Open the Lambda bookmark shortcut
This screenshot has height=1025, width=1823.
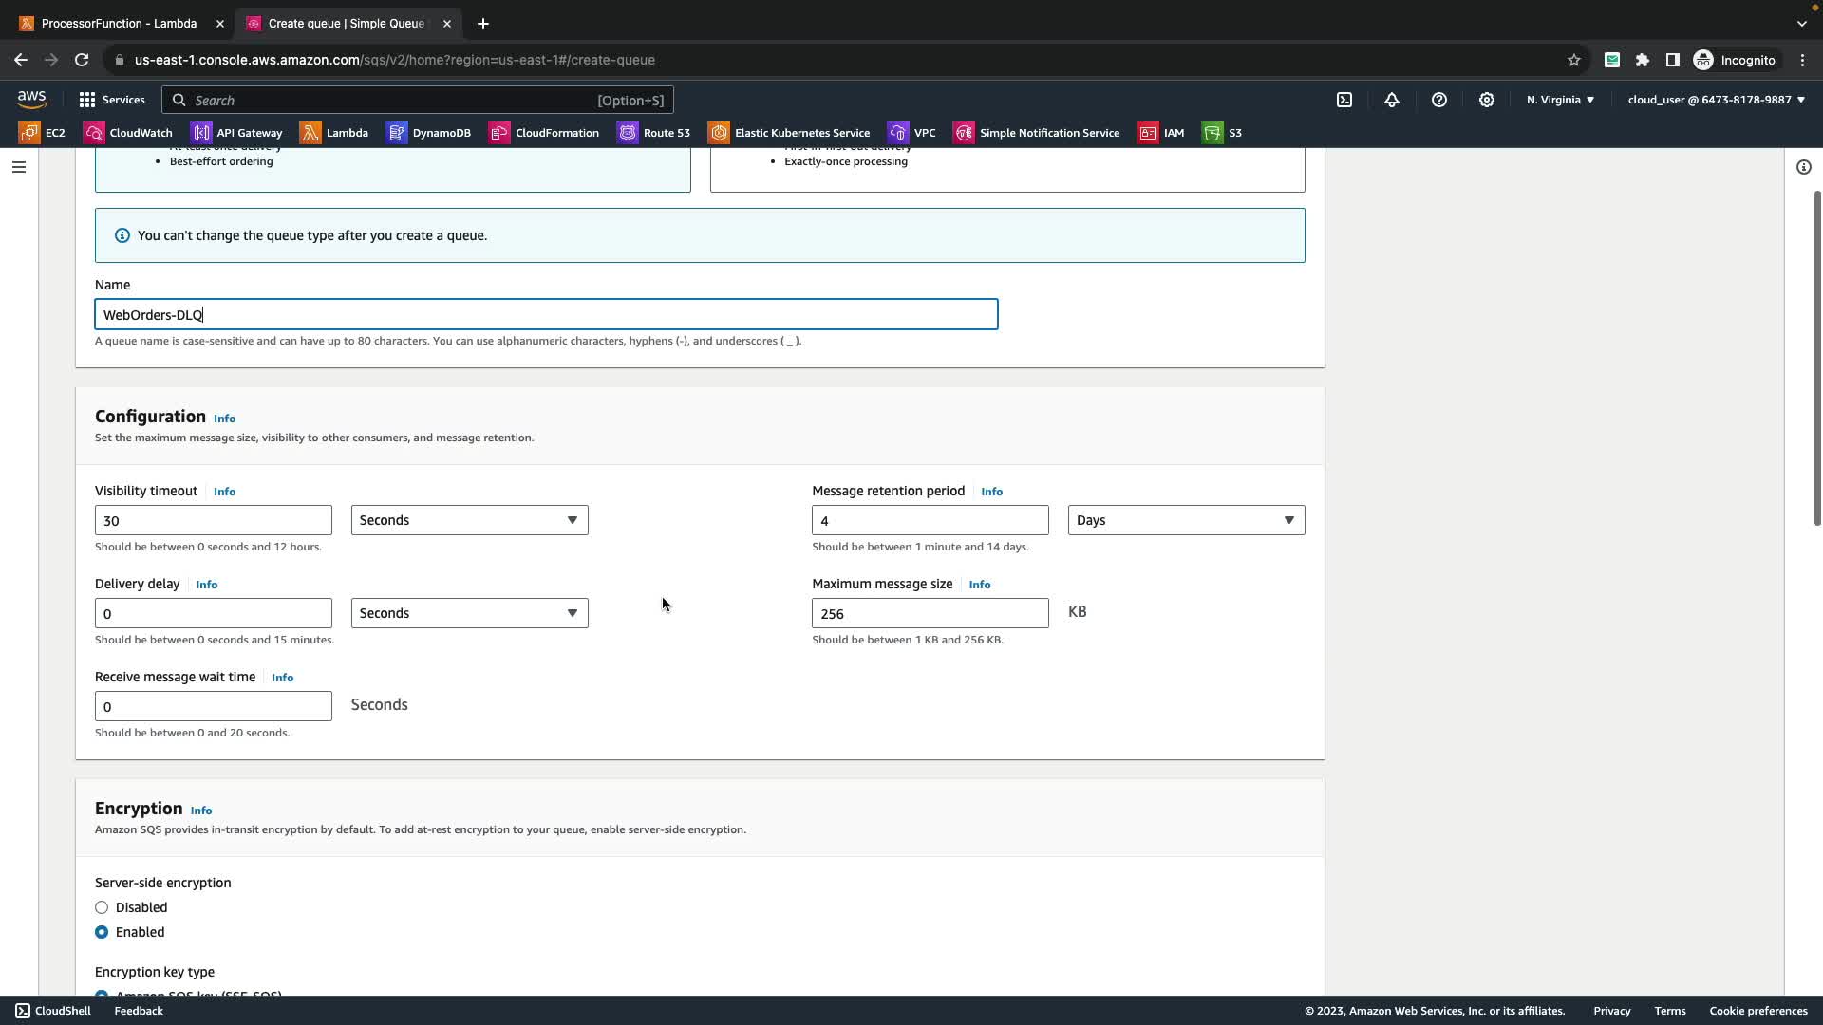pos(334,133)
